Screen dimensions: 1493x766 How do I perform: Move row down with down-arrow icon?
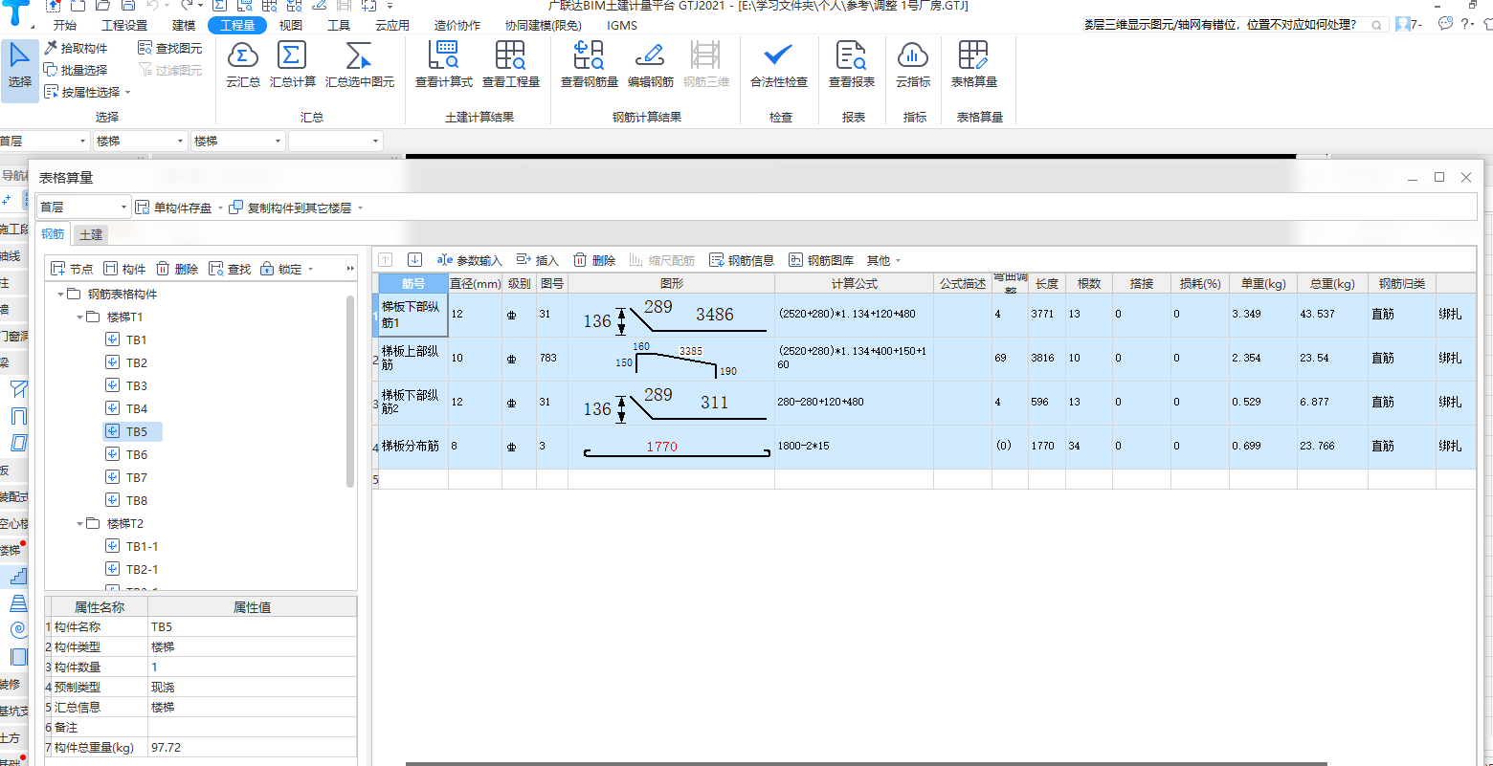pos(414,259)
